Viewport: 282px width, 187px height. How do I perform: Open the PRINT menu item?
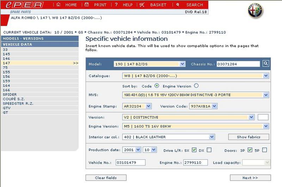pyautogui.click(x=100, y=5)
